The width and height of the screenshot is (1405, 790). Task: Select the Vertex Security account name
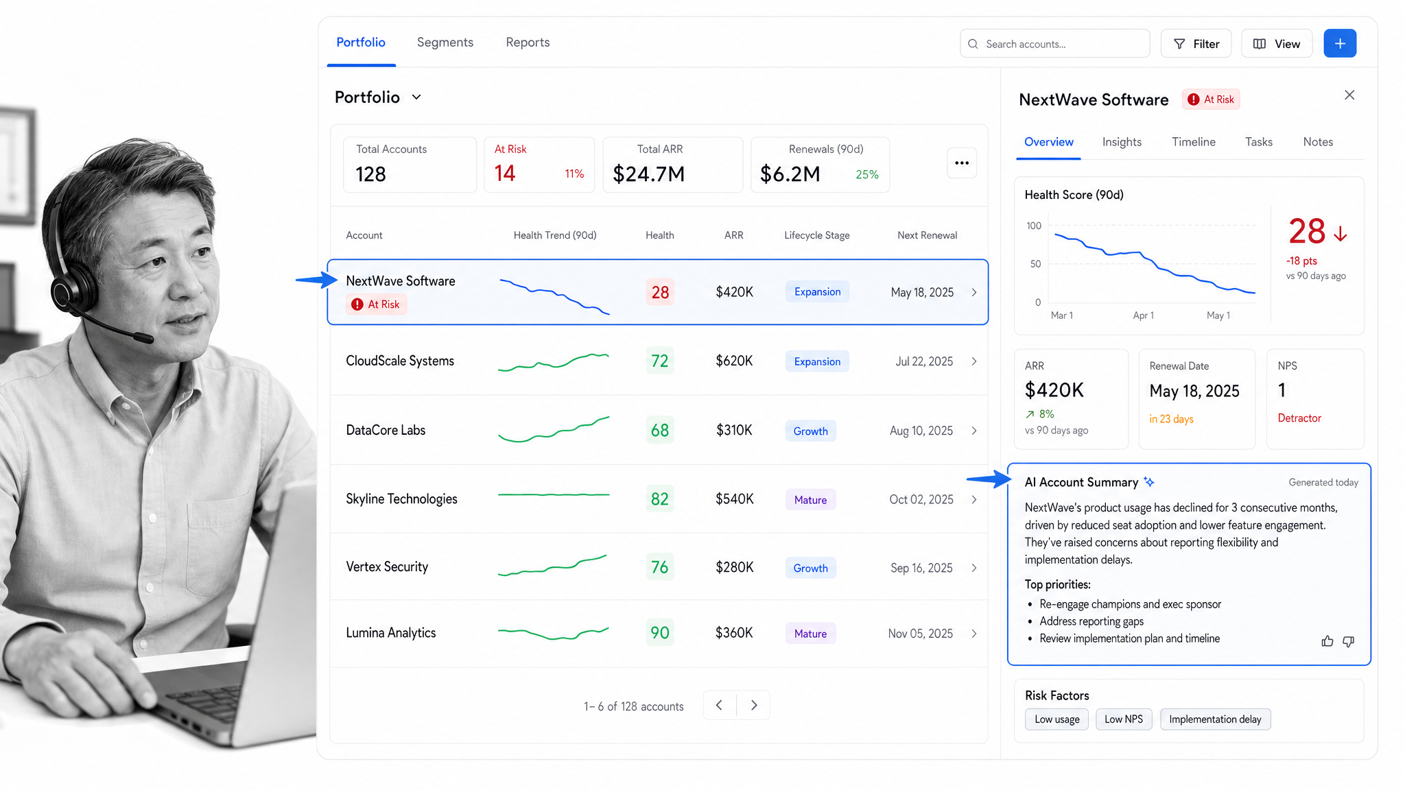pyautogui.click(x=387, y=566)
